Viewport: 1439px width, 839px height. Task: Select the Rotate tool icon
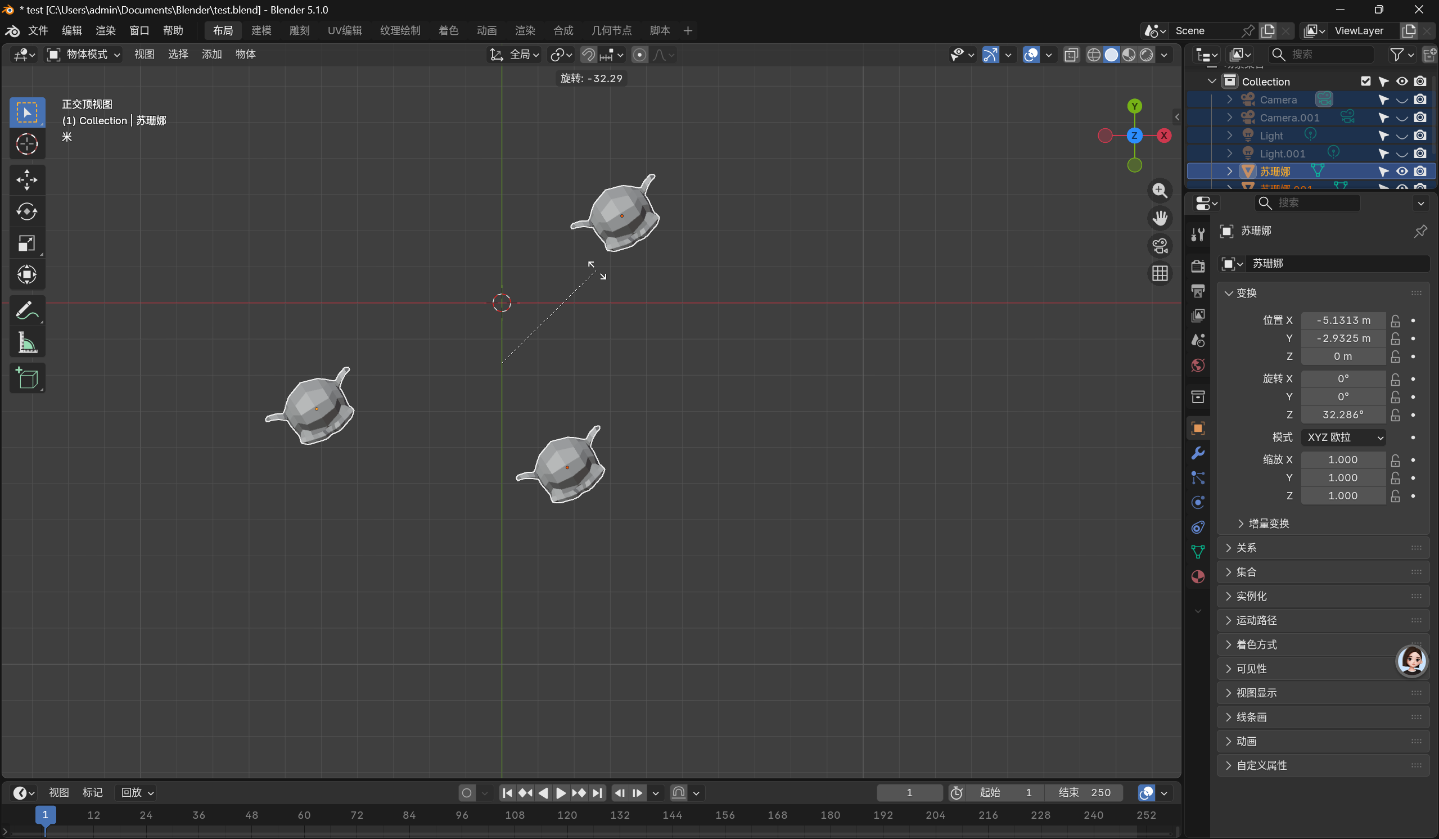tap(27, 211)
